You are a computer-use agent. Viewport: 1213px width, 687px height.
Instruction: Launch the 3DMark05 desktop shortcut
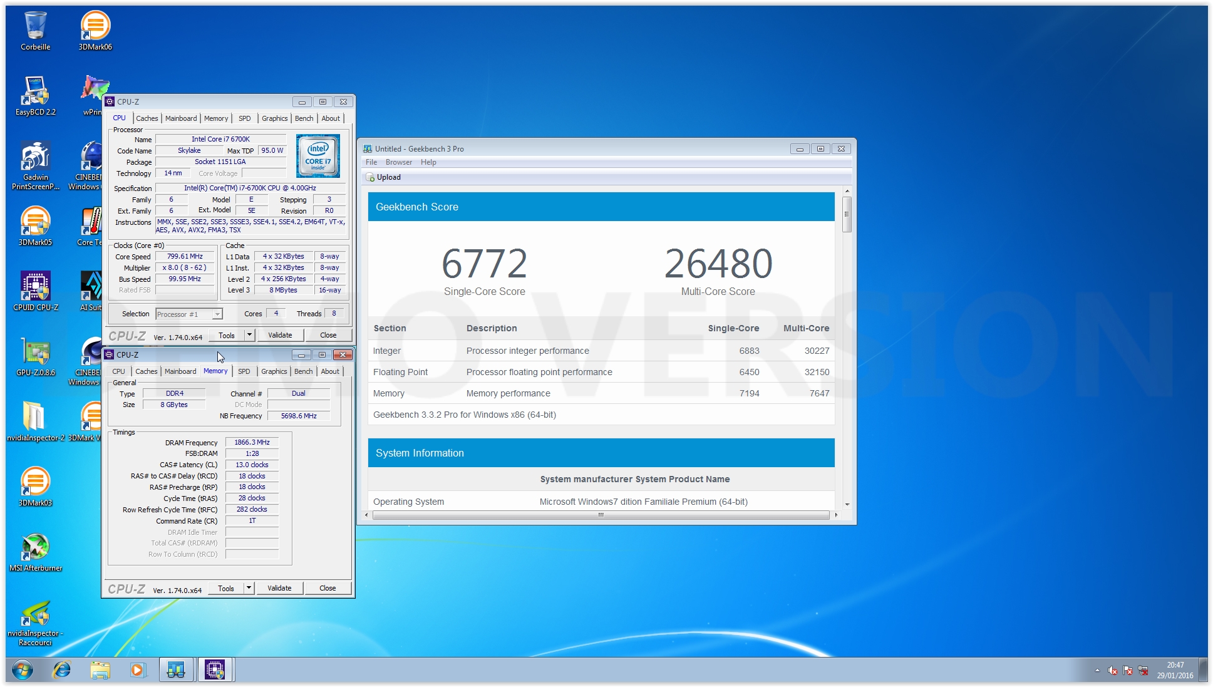click(35, 227)
